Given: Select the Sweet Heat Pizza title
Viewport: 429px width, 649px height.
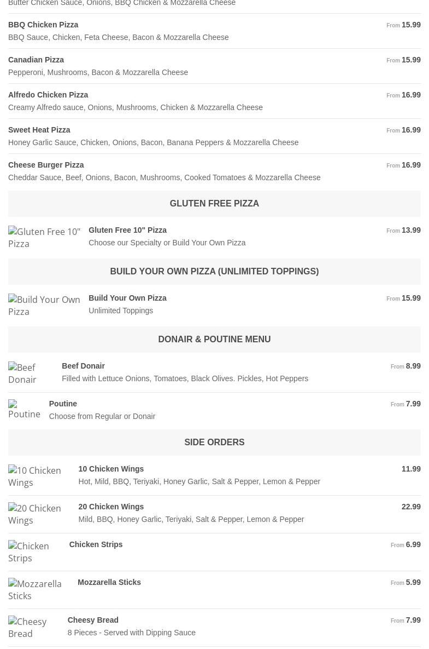Looking at the screenshot, I should [39, 130].
